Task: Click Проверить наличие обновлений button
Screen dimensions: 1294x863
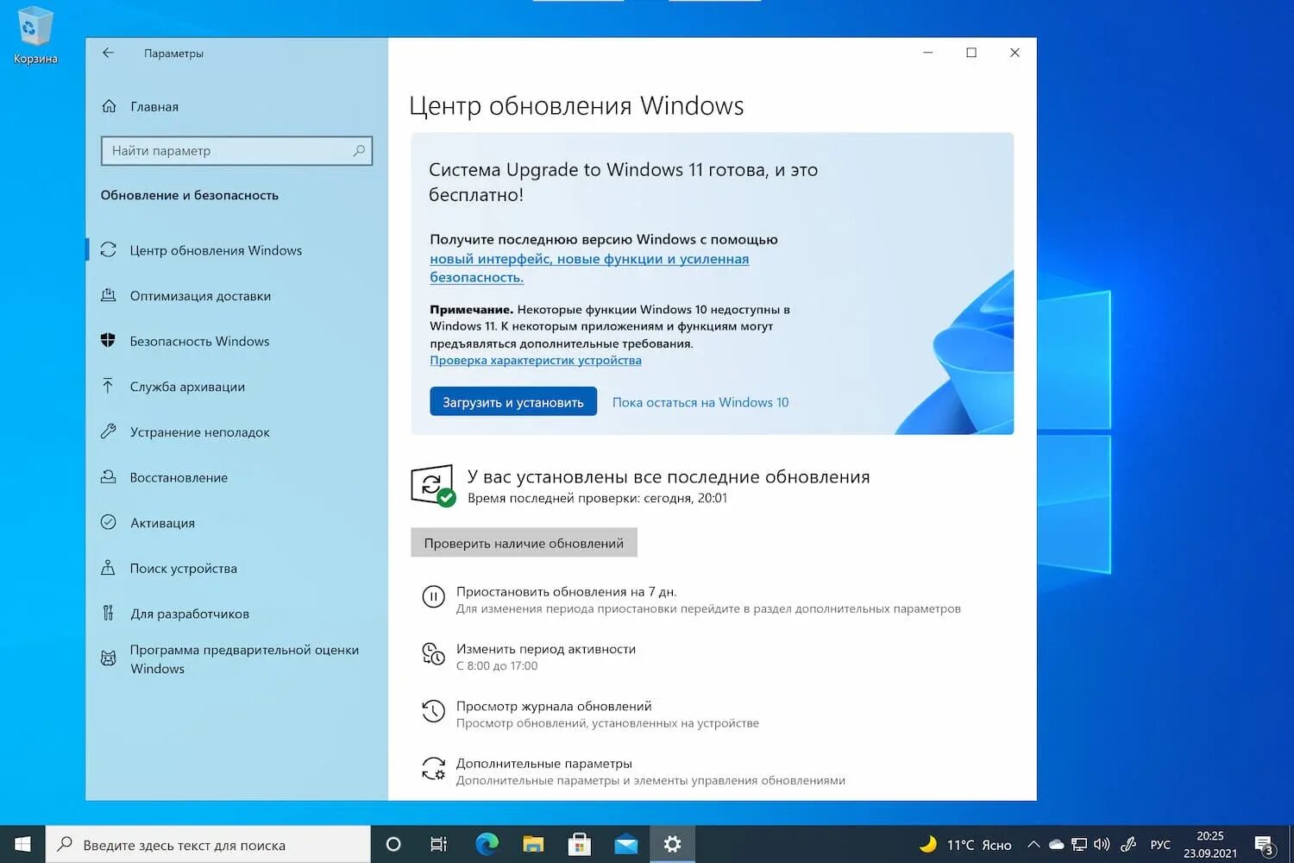Action: click(524, 543)
